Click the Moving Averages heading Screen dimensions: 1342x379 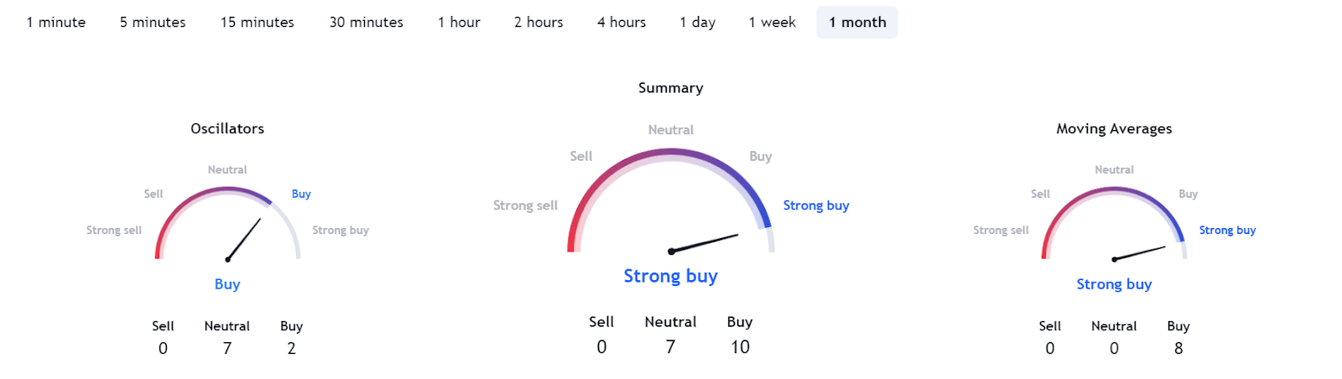point(1114,128)
